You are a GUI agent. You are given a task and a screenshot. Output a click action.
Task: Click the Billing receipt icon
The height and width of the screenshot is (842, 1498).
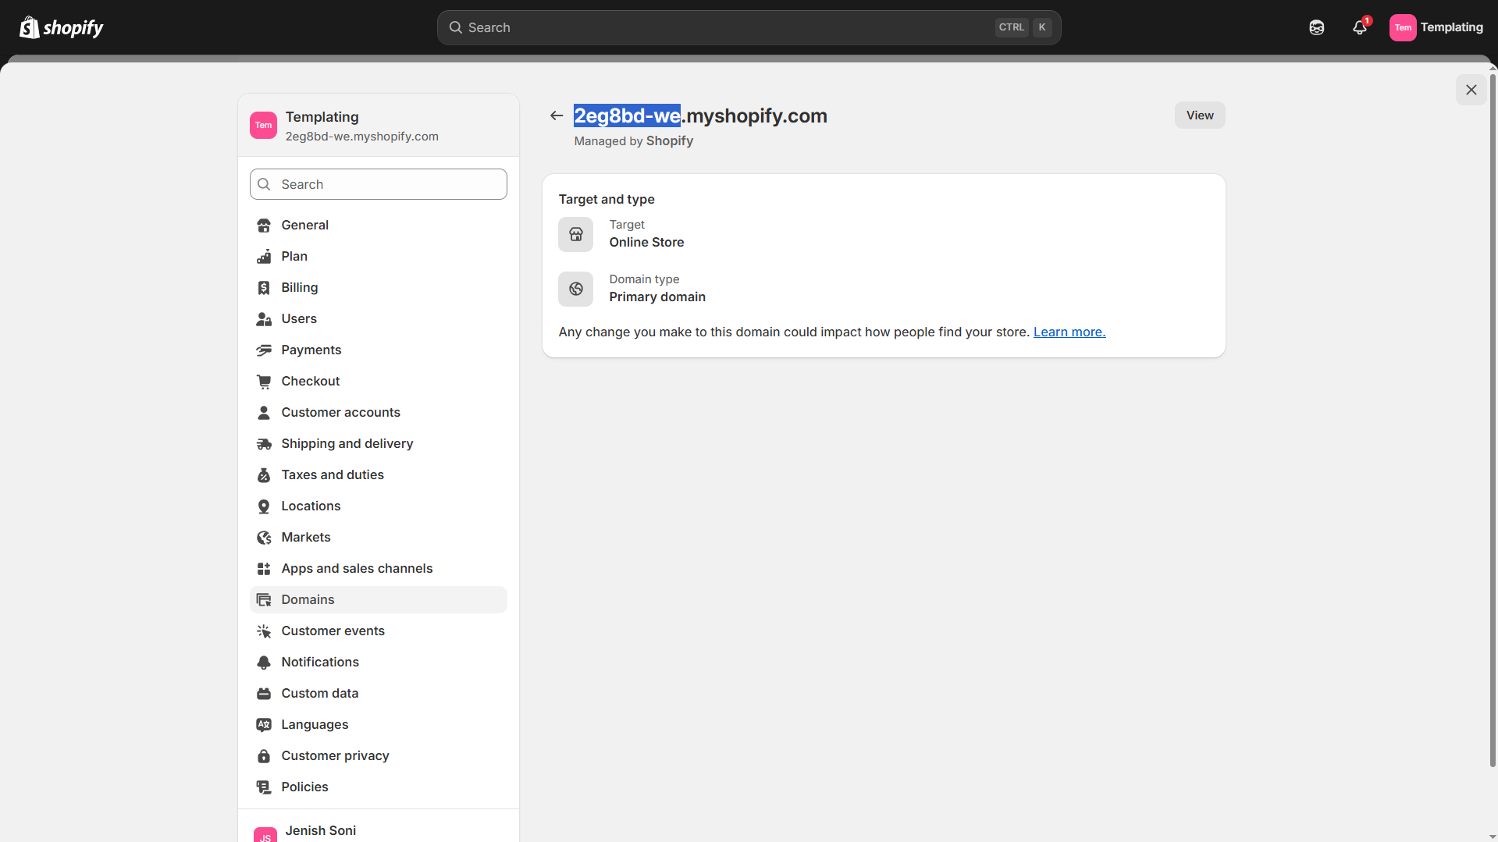click(264, 288)
